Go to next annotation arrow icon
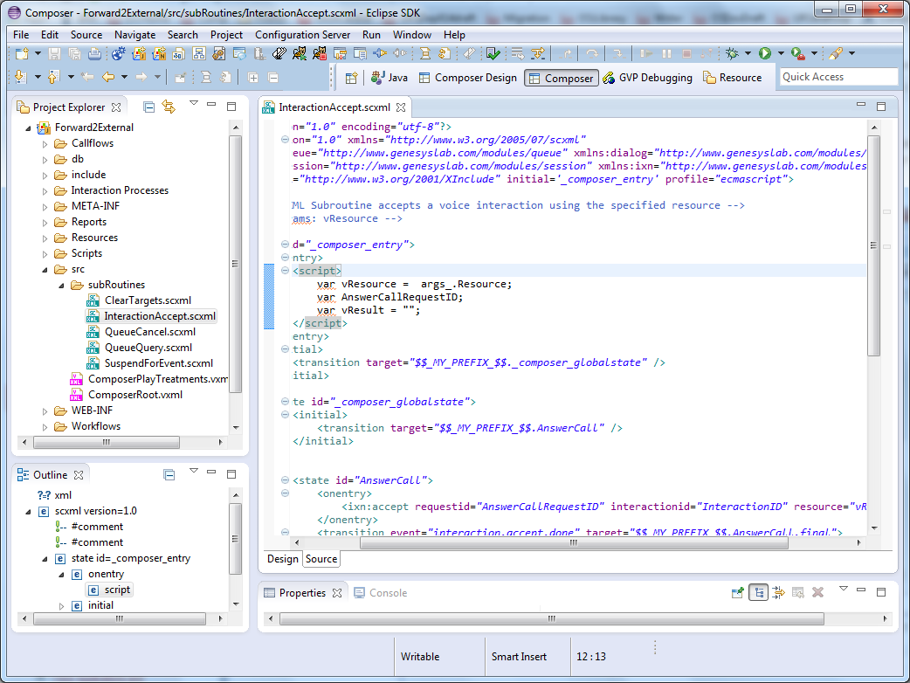910x683 pixels. (x=20, y=77)
